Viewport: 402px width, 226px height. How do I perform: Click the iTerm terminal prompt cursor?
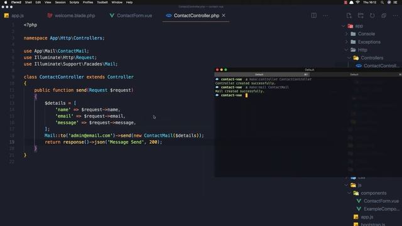[246, 95]
